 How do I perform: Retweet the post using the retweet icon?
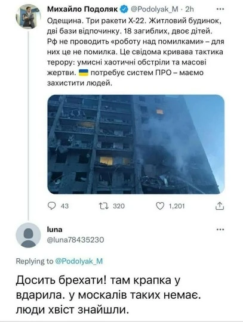(x=104, y=206)
